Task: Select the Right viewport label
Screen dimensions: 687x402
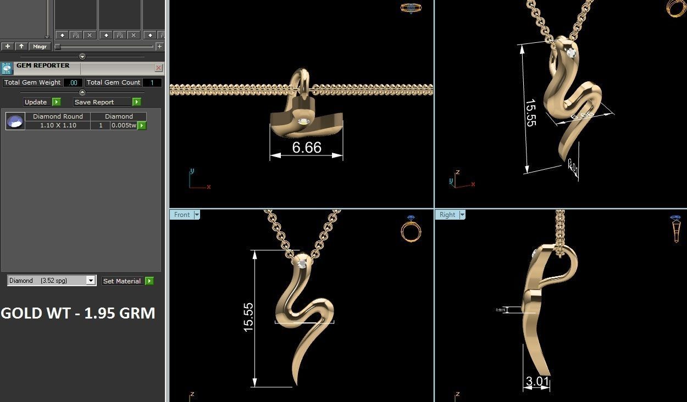Action: [x=447, y=215]
